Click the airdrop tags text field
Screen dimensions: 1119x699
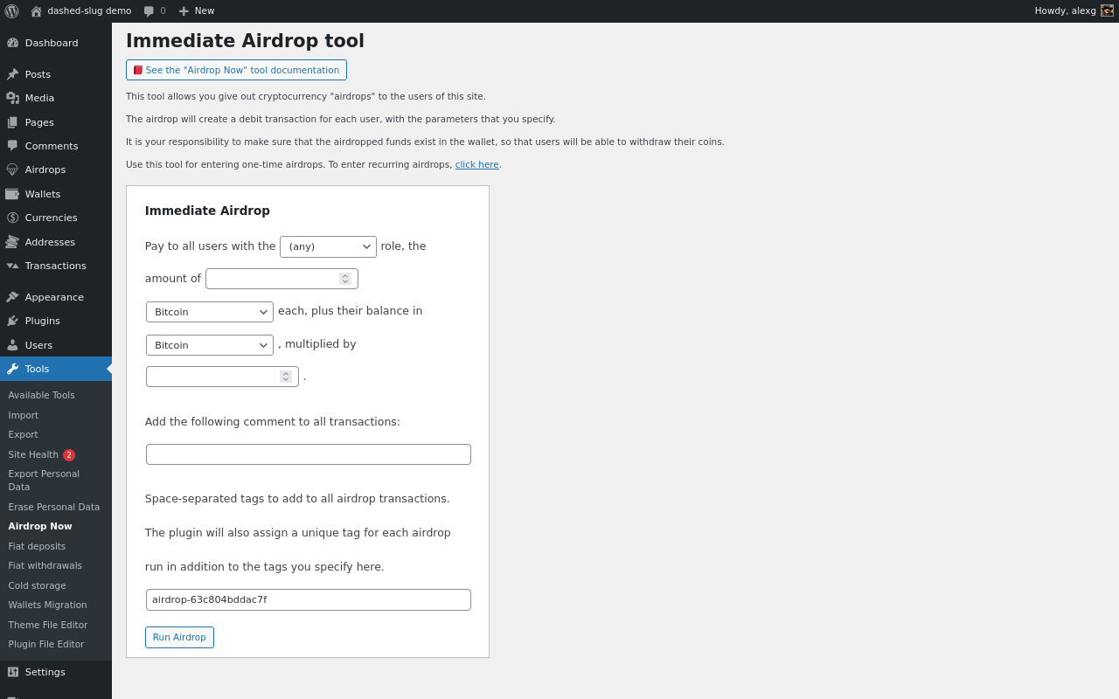coord(309,599)
